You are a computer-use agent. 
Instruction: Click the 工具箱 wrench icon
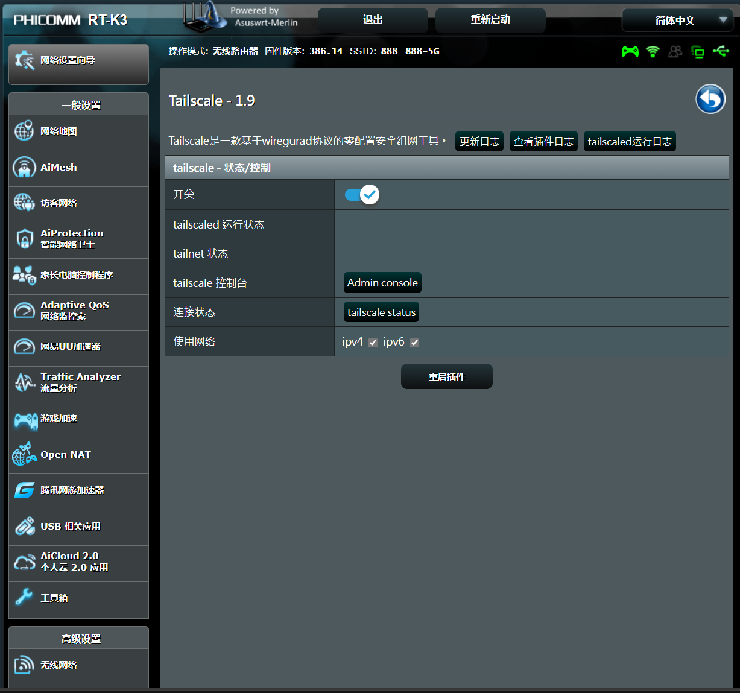(x=24, y=598)
